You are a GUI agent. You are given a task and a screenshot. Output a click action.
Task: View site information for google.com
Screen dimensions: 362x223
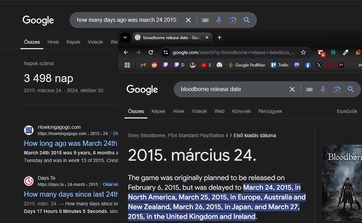tap(165, 52)
